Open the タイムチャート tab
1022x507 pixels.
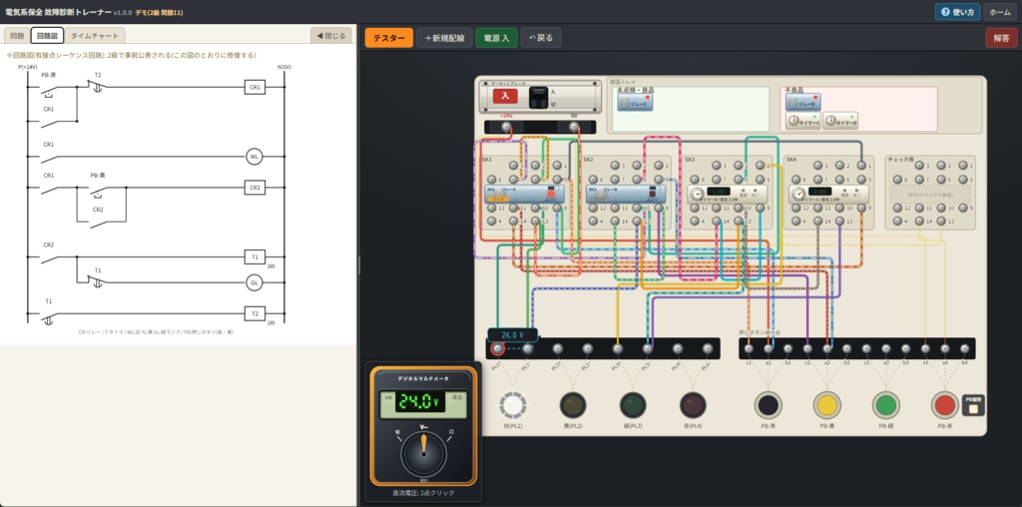[x=95, y=36]
